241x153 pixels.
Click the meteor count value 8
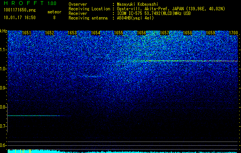(x=54, y=18)
